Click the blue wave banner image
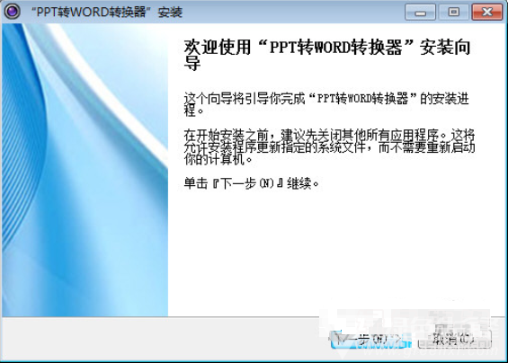This screenshot has height=363, width=508. pos(85,170)
